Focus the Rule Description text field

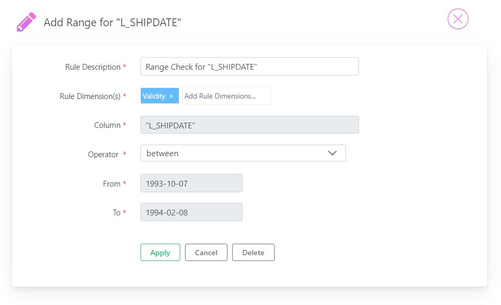coord(249,67)
